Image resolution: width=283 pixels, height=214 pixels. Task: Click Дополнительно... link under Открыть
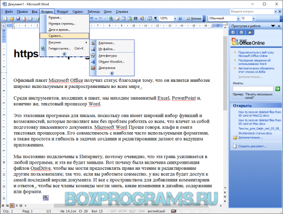pyautogui.click(x=250, y=138)
